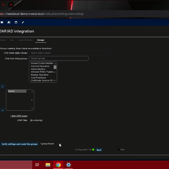
Task: Select Cert Publishers group
Action: [38, 78]
